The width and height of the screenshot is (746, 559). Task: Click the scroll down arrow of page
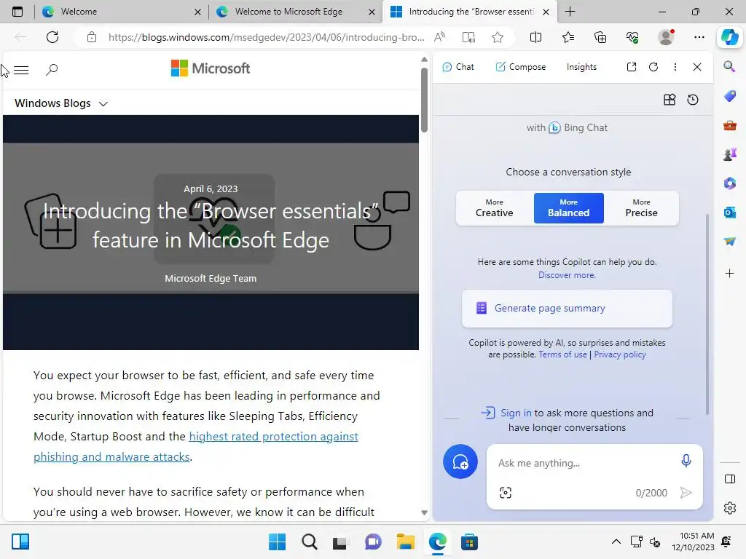pyautogui.click(x=424, y=512)
